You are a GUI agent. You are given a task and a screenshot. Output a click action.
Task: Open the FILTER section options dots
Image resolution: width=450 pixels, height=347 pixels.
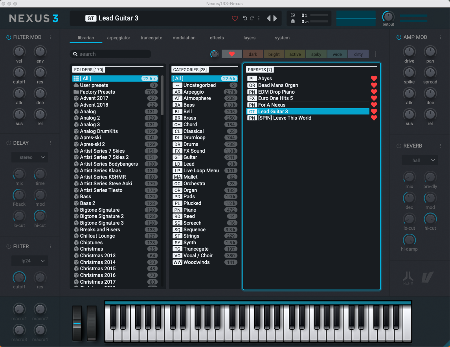click(x=51, y=246)
